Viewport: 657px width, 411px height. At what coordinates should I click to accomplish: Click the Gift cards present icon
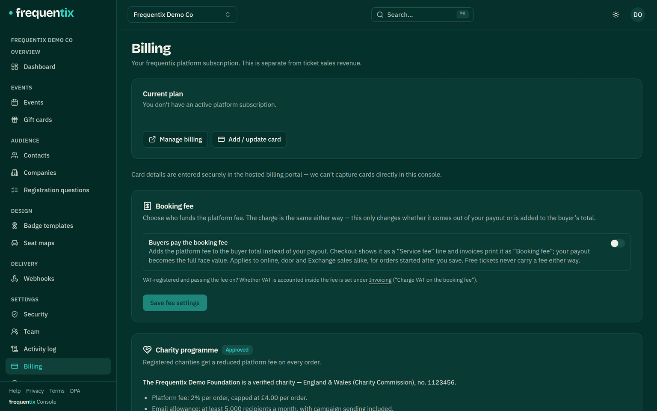(x=15, y=120)
